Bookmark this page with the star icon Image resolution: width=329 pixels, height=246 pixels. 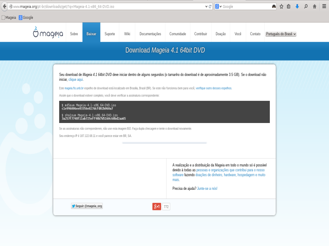pos(281,7)
